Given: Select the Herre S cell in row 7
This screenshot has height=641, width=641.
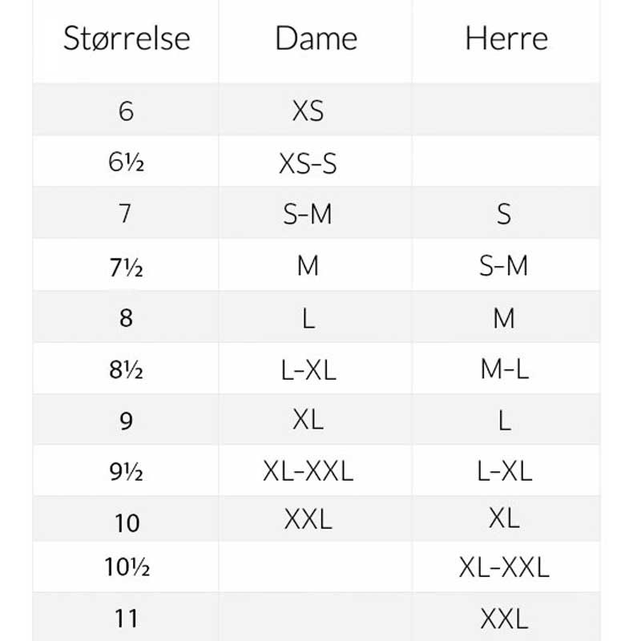Looking at the screenshot, I should (x=504, y=214).
